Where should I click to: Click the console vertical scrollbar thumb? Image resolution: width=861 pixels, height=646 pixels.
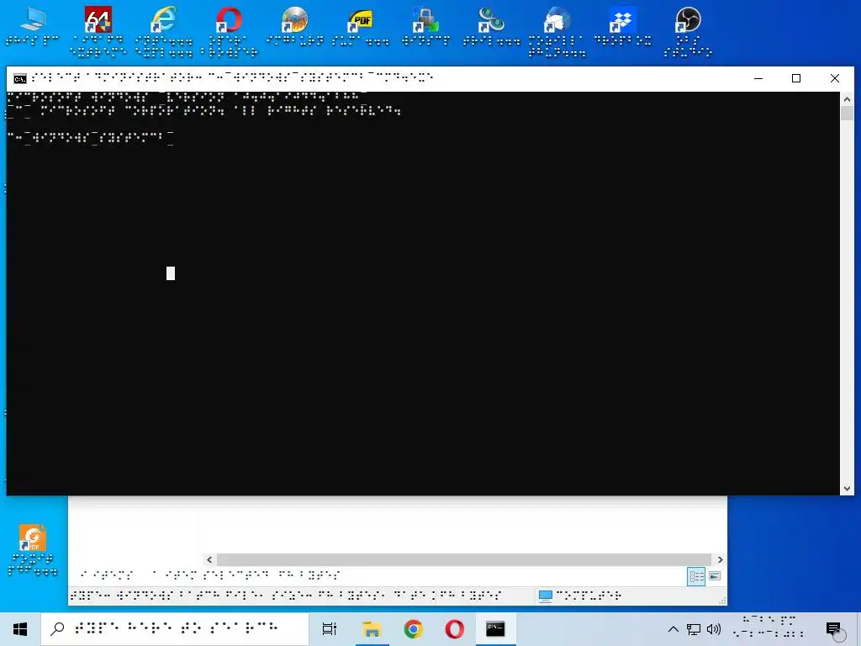(847, 114)
